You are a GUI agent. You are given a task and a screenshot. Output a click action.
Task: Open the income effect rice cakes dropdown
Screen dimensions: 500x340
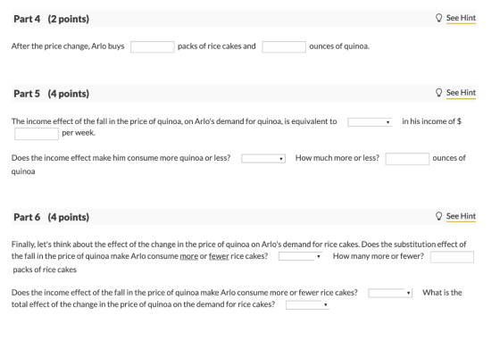tap(390, 294)
